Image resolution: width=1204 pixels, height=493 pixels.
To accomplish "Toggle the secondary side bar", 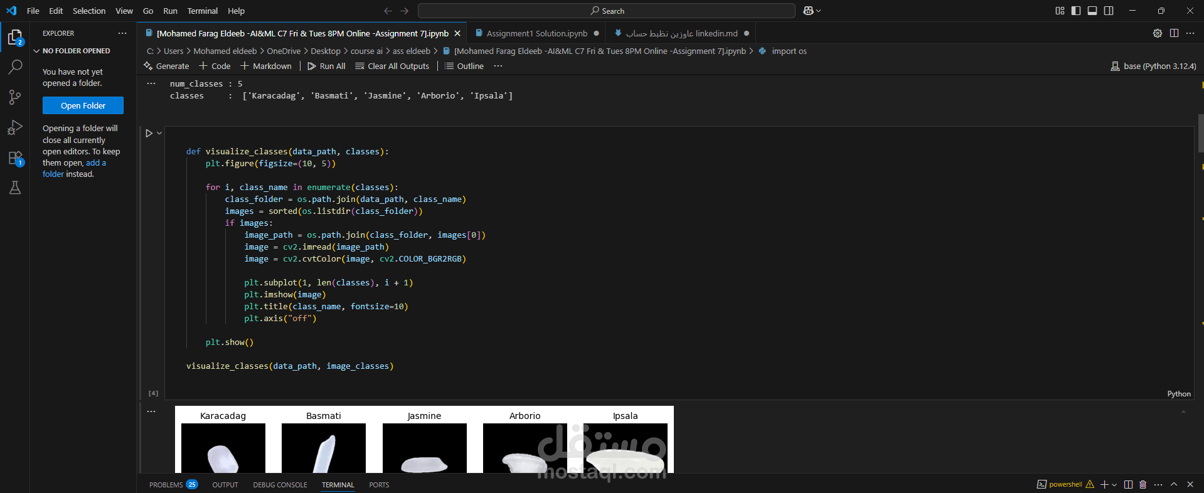I will point(1109,11).
